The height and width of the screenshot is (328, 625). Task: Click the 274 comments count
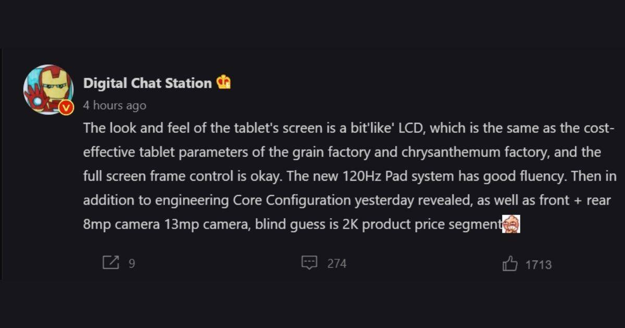tap(336, 263)
